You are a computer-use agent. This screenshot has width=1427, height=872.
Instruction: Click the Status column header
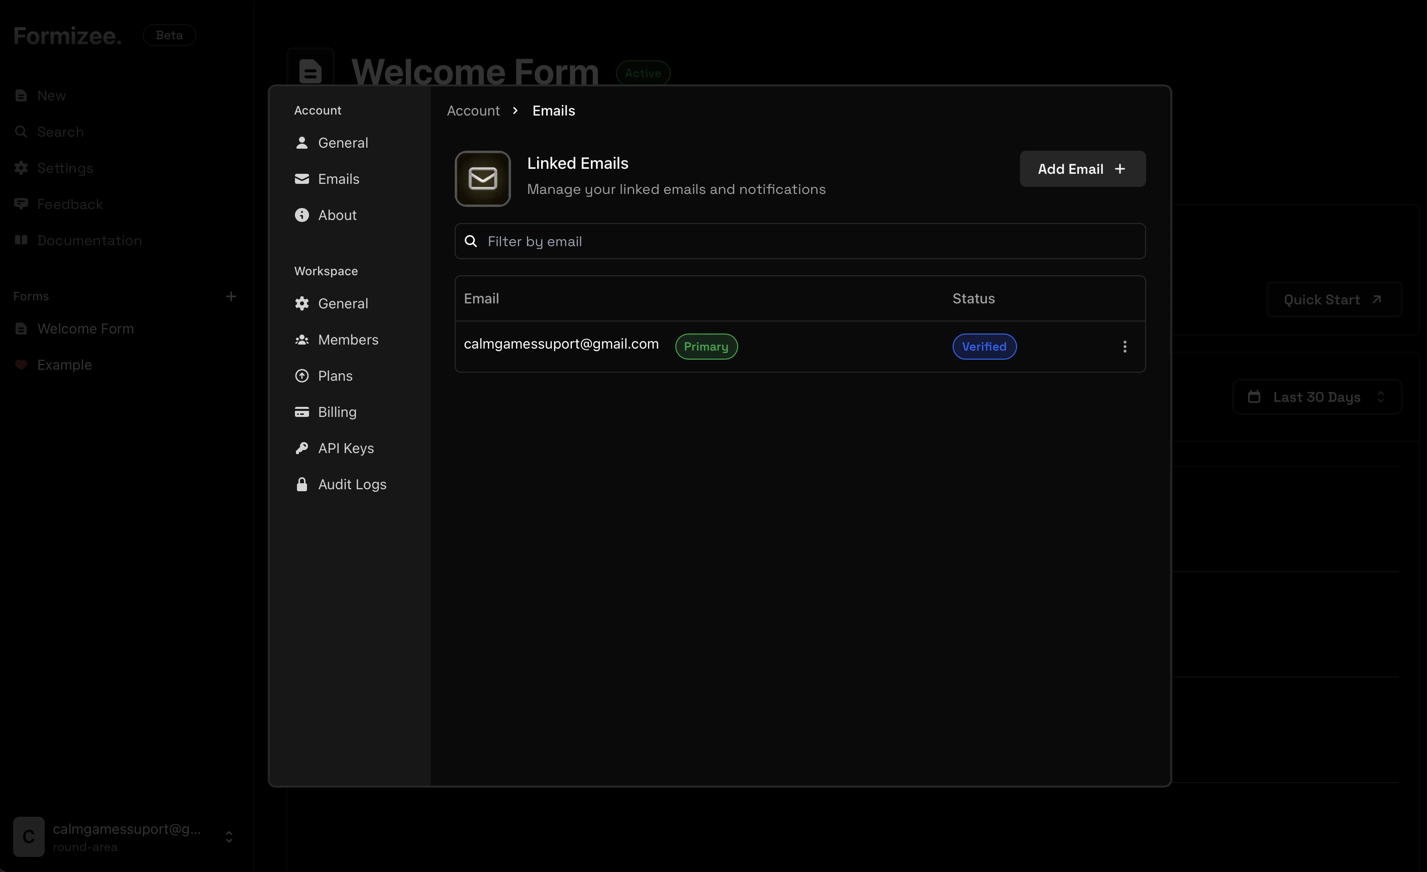pyautogui.click(x=974, y=299)
